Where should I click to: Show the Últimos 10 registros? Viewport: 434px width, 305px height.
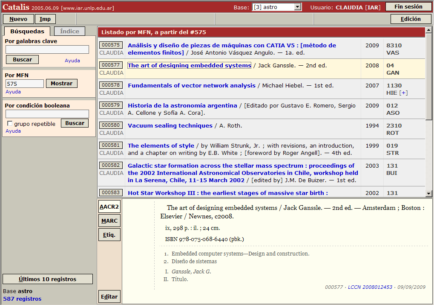point(48,279)
